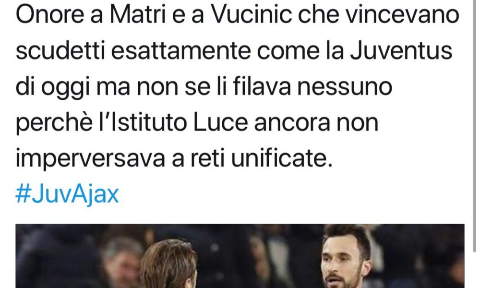Viewport: 480px width, 288px height.
Task: Click the long-haired player seen from behind
Action: (x=168, y=264)
